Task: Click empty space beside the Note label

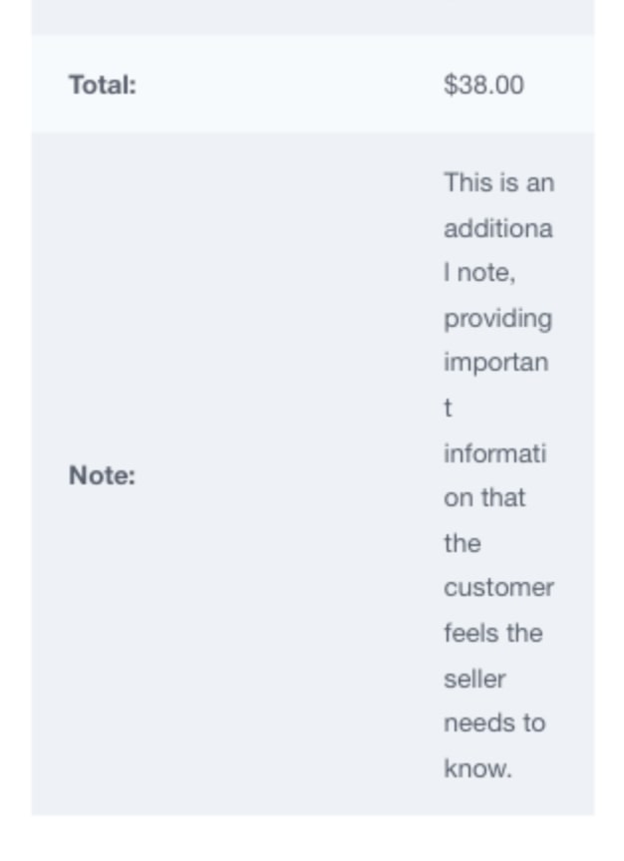Action: 286,475
